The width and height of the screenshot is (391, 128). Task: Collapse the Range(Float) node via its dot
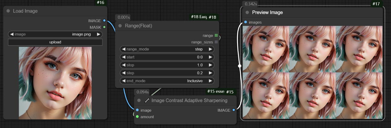120,26
